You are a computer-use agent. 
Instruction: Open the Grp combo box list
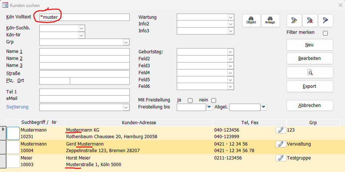[x=126, y=42]
